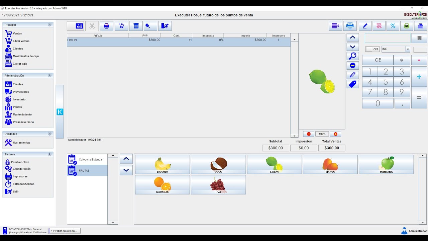Image resolution: width=428 pixels, height=241 pixels.
Task: Select FRUTAS category
Action: tap(88, 171)
